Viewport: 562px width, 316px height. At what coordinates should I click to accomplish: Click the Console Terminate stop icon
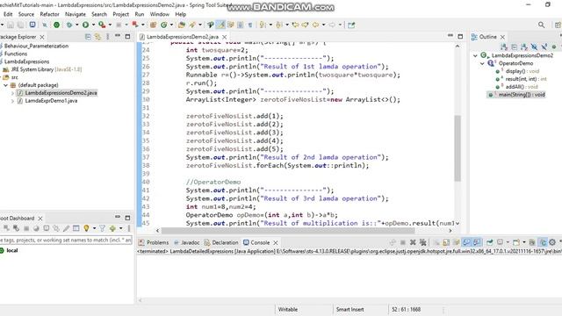[x=402, y=242]
